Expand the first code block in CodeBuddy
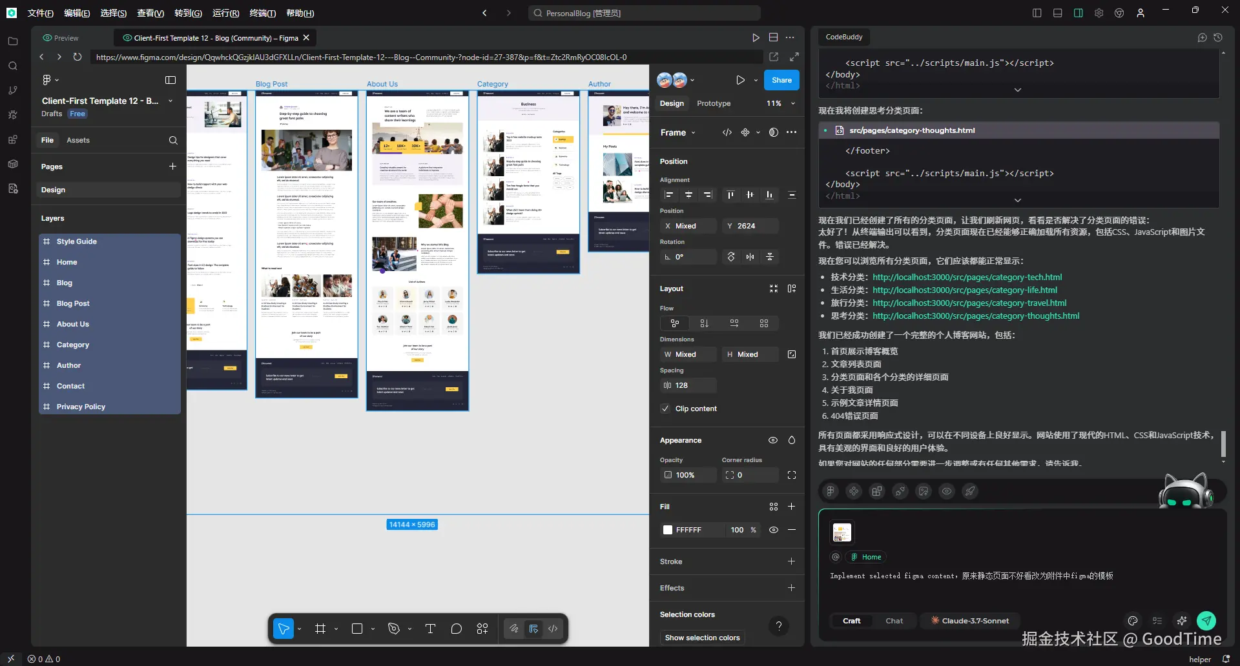The image size is (1240, 666). [x=1018, y=90]
